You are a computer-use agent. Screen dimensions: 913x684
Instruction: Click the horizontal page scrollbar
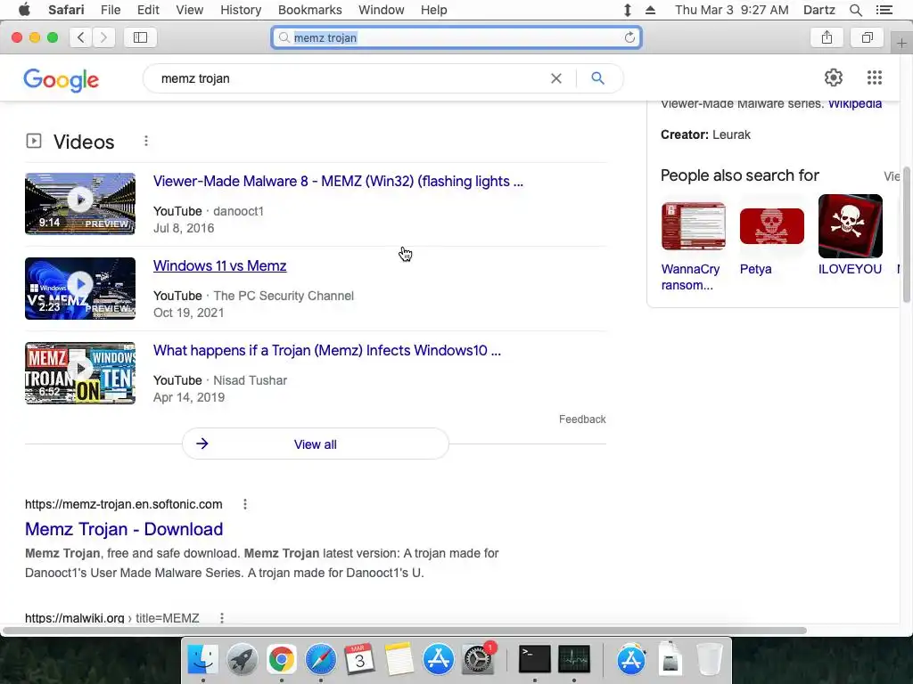404,631
